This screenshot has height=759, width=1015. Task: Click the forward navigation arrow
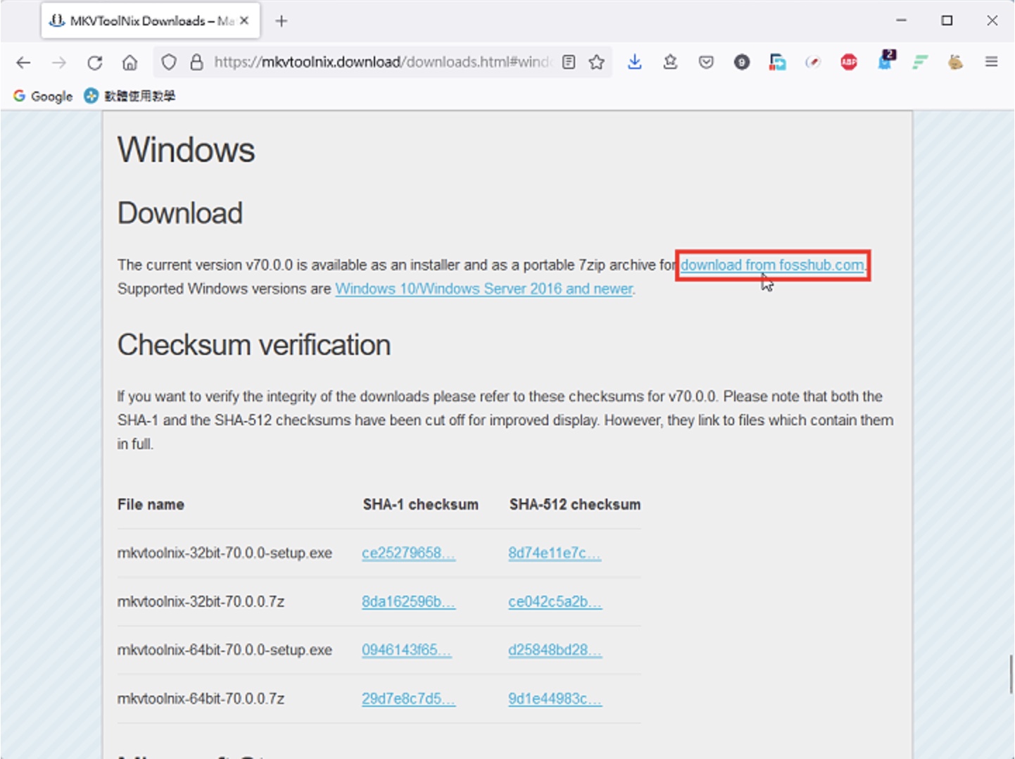pos(59,63)
